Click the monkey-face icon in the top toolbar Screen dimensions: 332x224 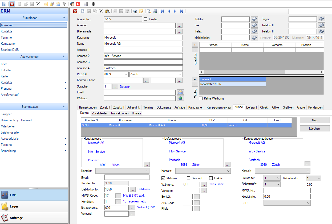pos(72,4)
